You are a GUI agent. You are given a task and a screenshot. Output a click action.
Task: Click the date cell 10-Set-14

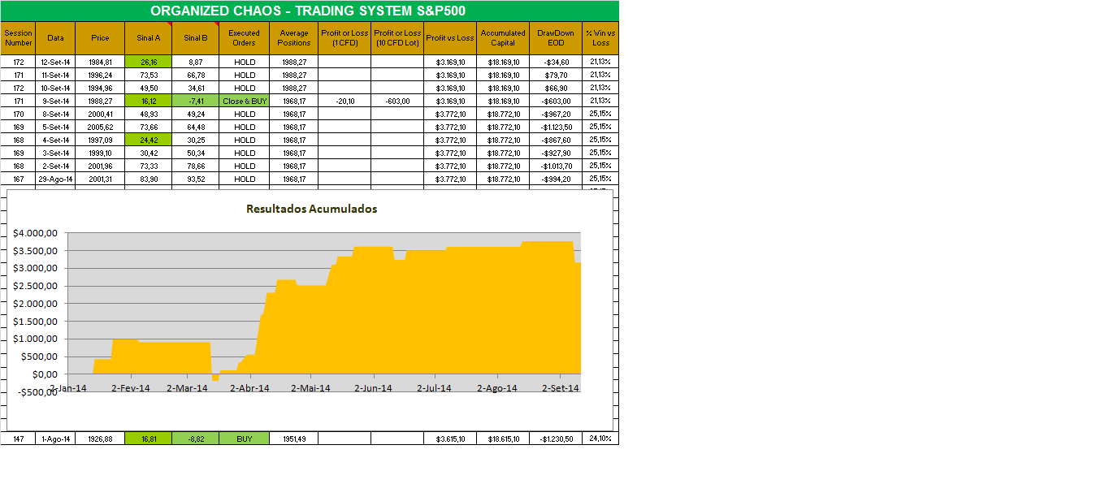point(56,88)
